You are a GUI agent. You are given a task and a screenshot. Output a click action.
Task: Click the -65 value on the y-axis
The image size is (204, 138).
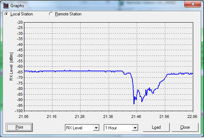point(20,72)
